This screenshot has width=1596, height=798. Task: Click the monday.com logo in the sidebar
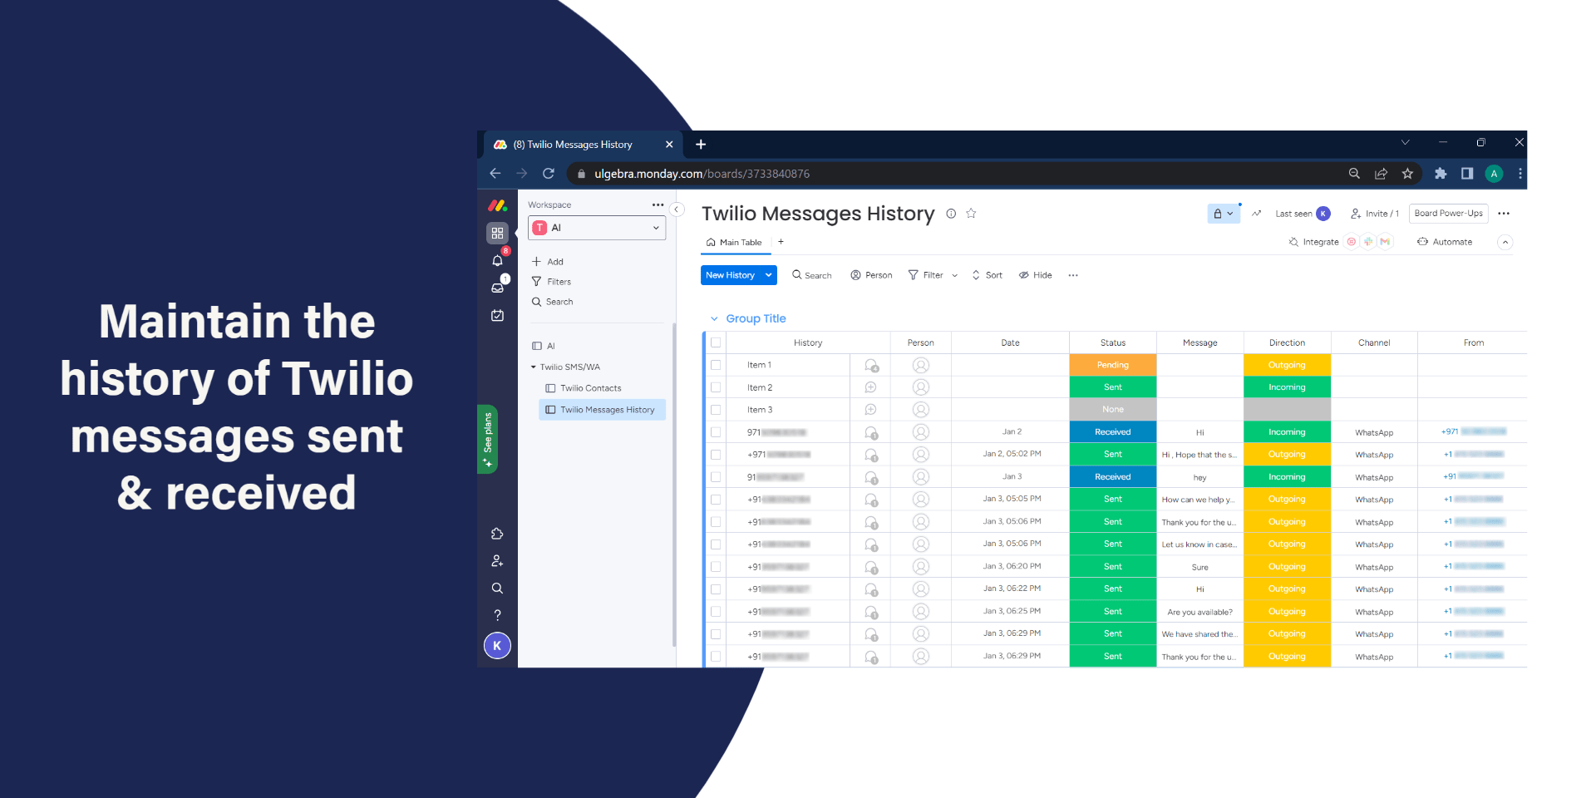point(497,205)
